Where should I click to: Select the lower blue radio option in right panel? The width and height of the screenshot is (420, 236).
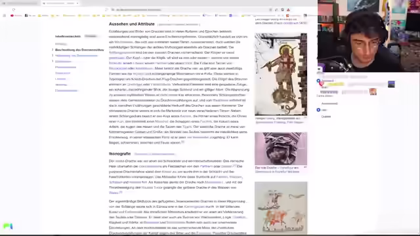(x=318, y=110)
